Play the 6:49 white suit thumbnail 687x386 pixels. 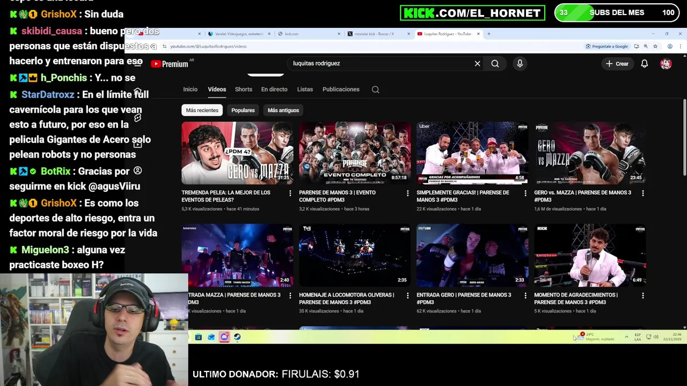tap(590, 256)
